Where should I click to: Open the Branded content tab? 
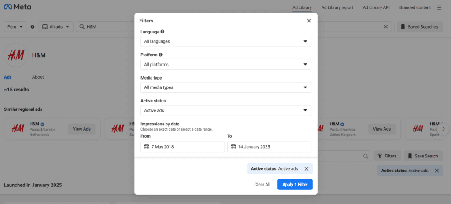tap(415, 8)
